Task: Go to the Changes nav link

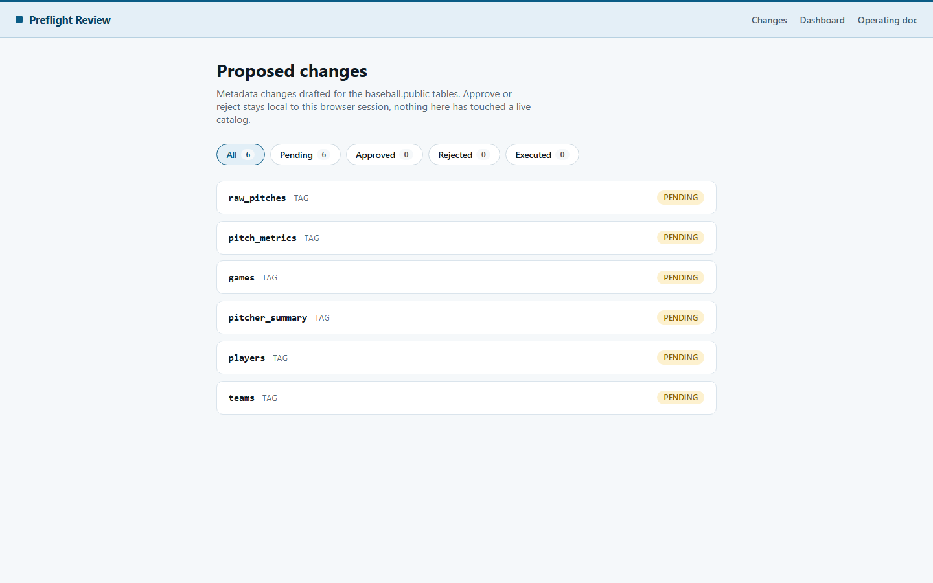Action: point(769,20)
